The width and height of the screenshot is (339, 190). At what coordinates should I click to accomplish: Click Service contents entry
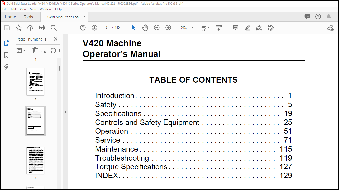coord(193,140)
